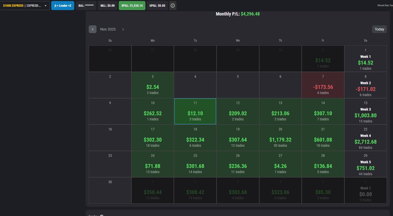Select dimmed December 3 cell $303.68
Viewport: 393px width, 216px height.
coord(238,190)
